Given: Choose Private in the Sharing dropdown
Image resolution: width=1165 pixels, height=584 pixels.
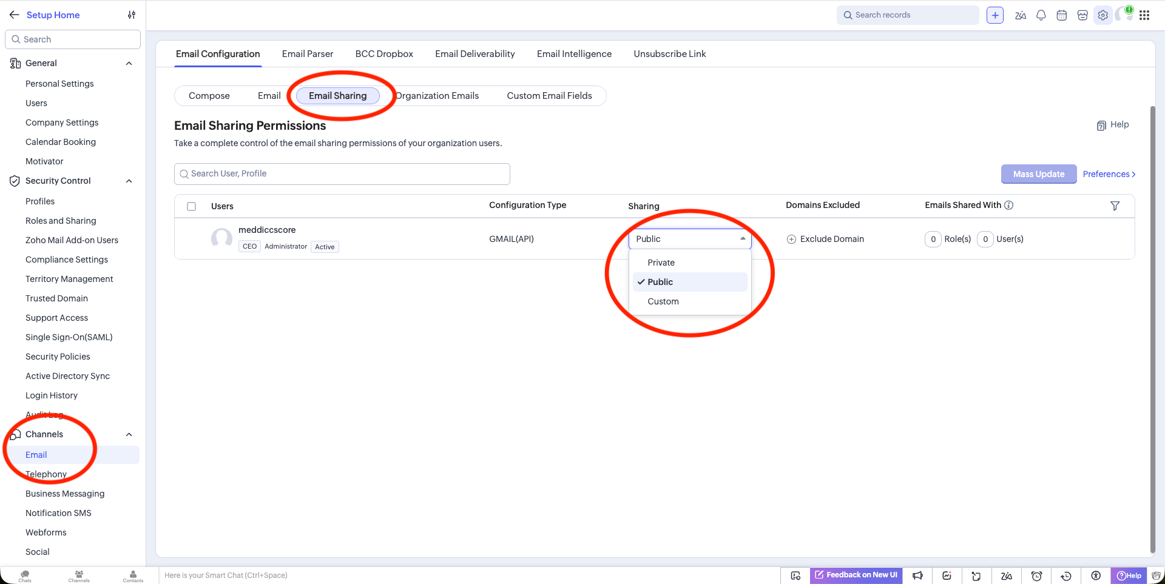Looking at the screenshot, I should pyautogui.click(x=661, y=263).
